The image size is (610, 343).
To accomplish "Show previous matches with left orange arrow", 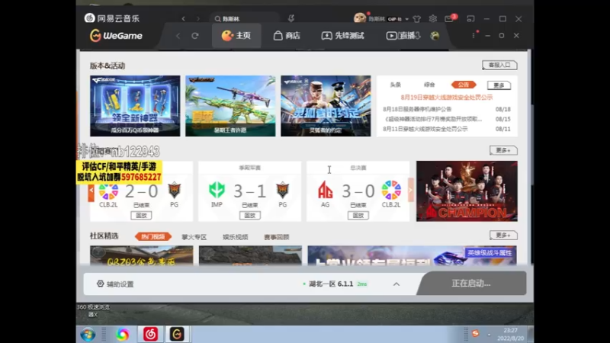I will coord(91,190).
